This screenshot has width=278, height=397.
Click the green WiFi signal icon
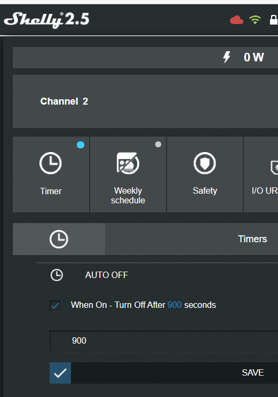click(255, 20)
